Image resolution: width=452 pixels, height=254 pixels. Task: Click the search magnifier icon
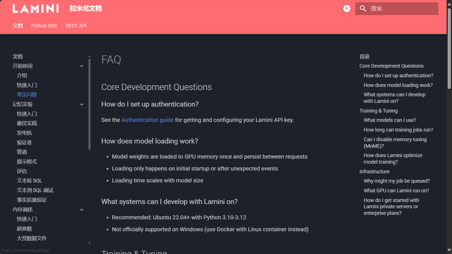363,9
